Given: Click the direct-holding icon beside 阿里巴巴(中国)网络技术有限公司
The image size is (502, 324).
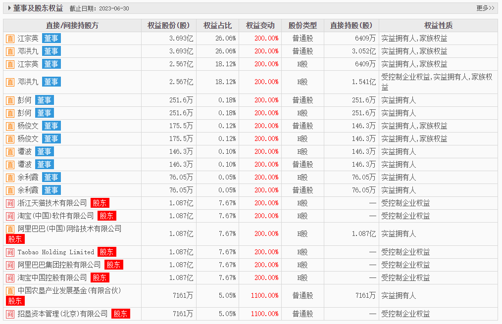Looking at the screenshot, I should point(10,229).
